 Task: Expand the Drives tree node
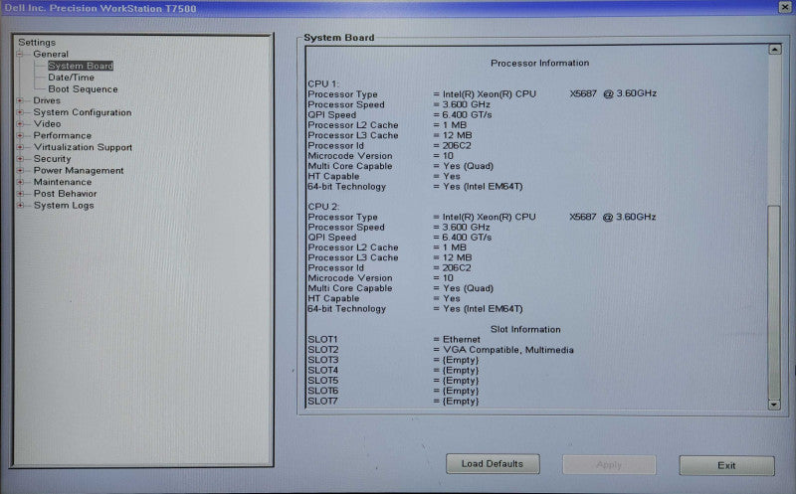[20, 100]
